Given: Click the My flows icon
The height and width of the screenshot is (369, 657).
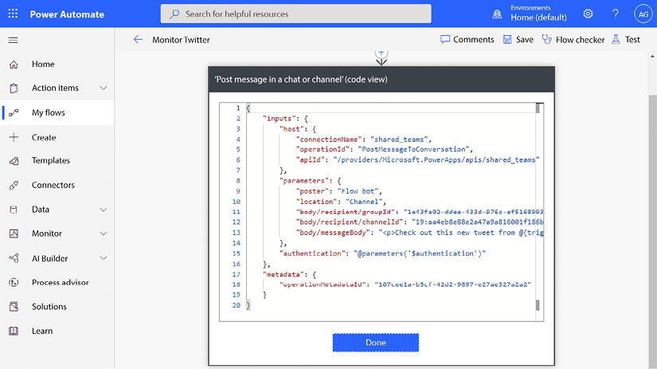Looking at the screenshot, I should click(x=14, y=112).
